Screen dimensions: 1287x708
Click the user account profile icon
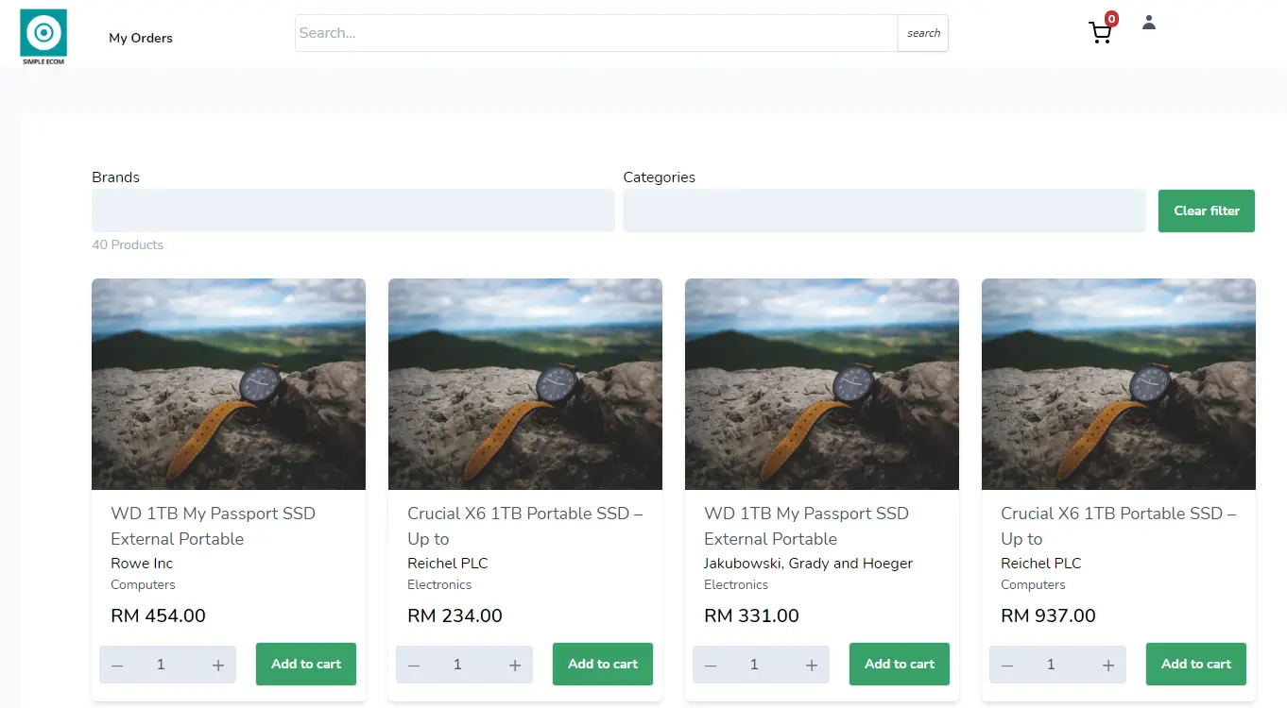[x=1149, y=22]
